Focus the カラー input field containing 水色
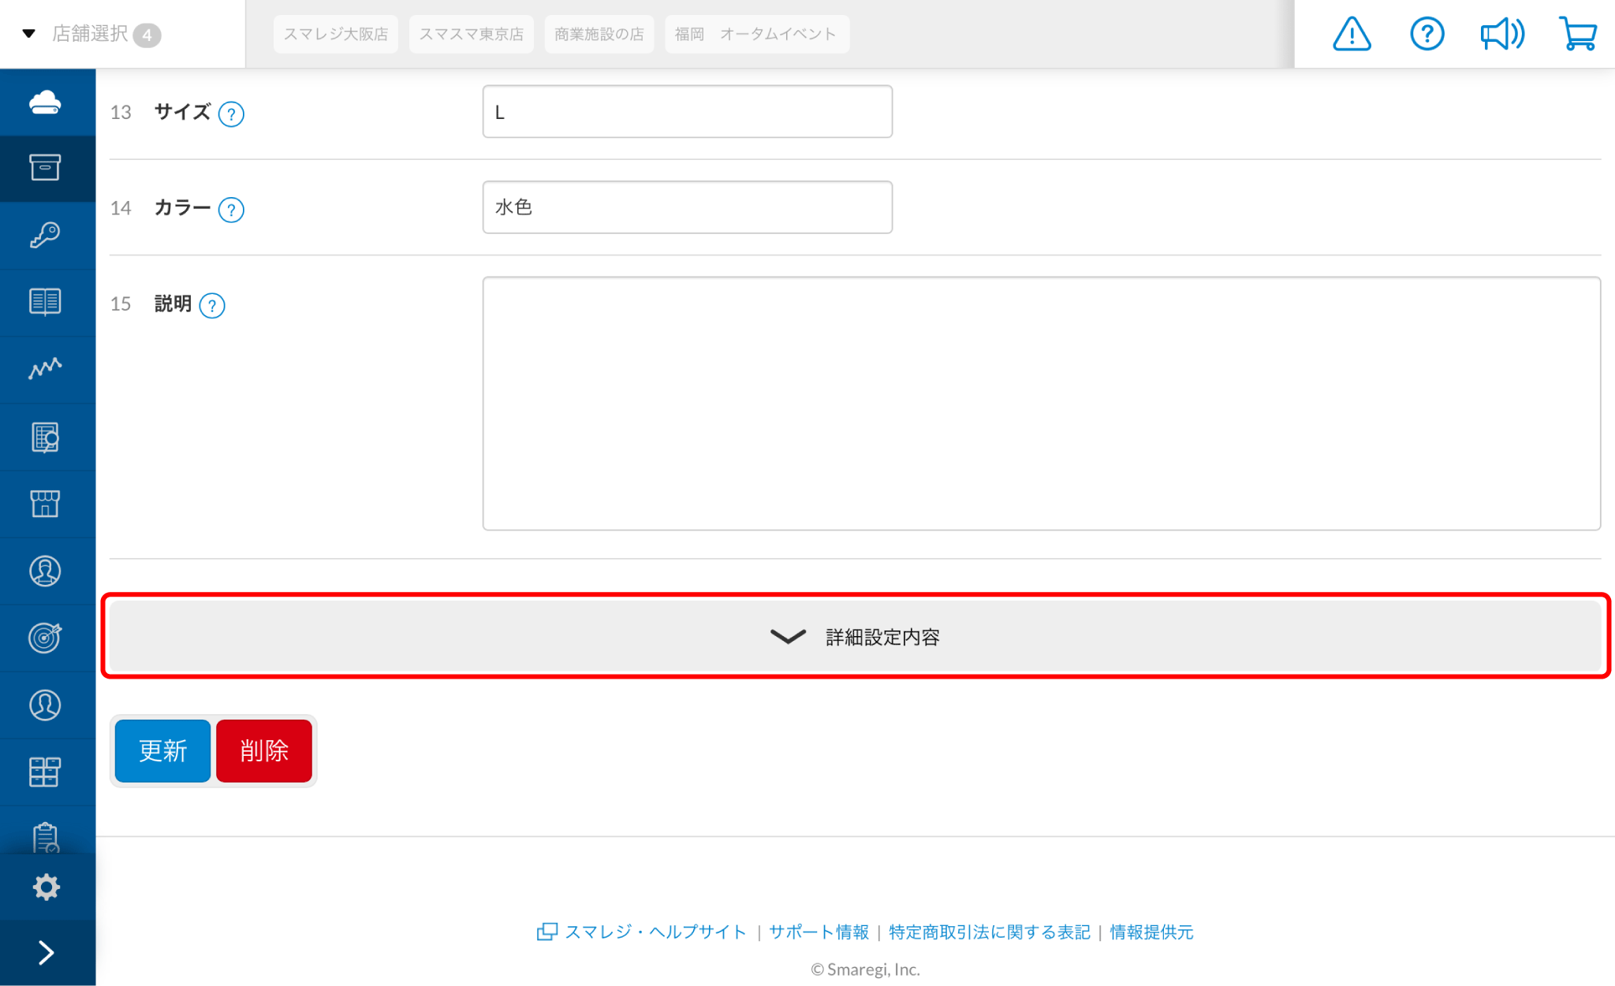Screen dimensions: 1615x986 pyautogui.click(x=688, y=207)
